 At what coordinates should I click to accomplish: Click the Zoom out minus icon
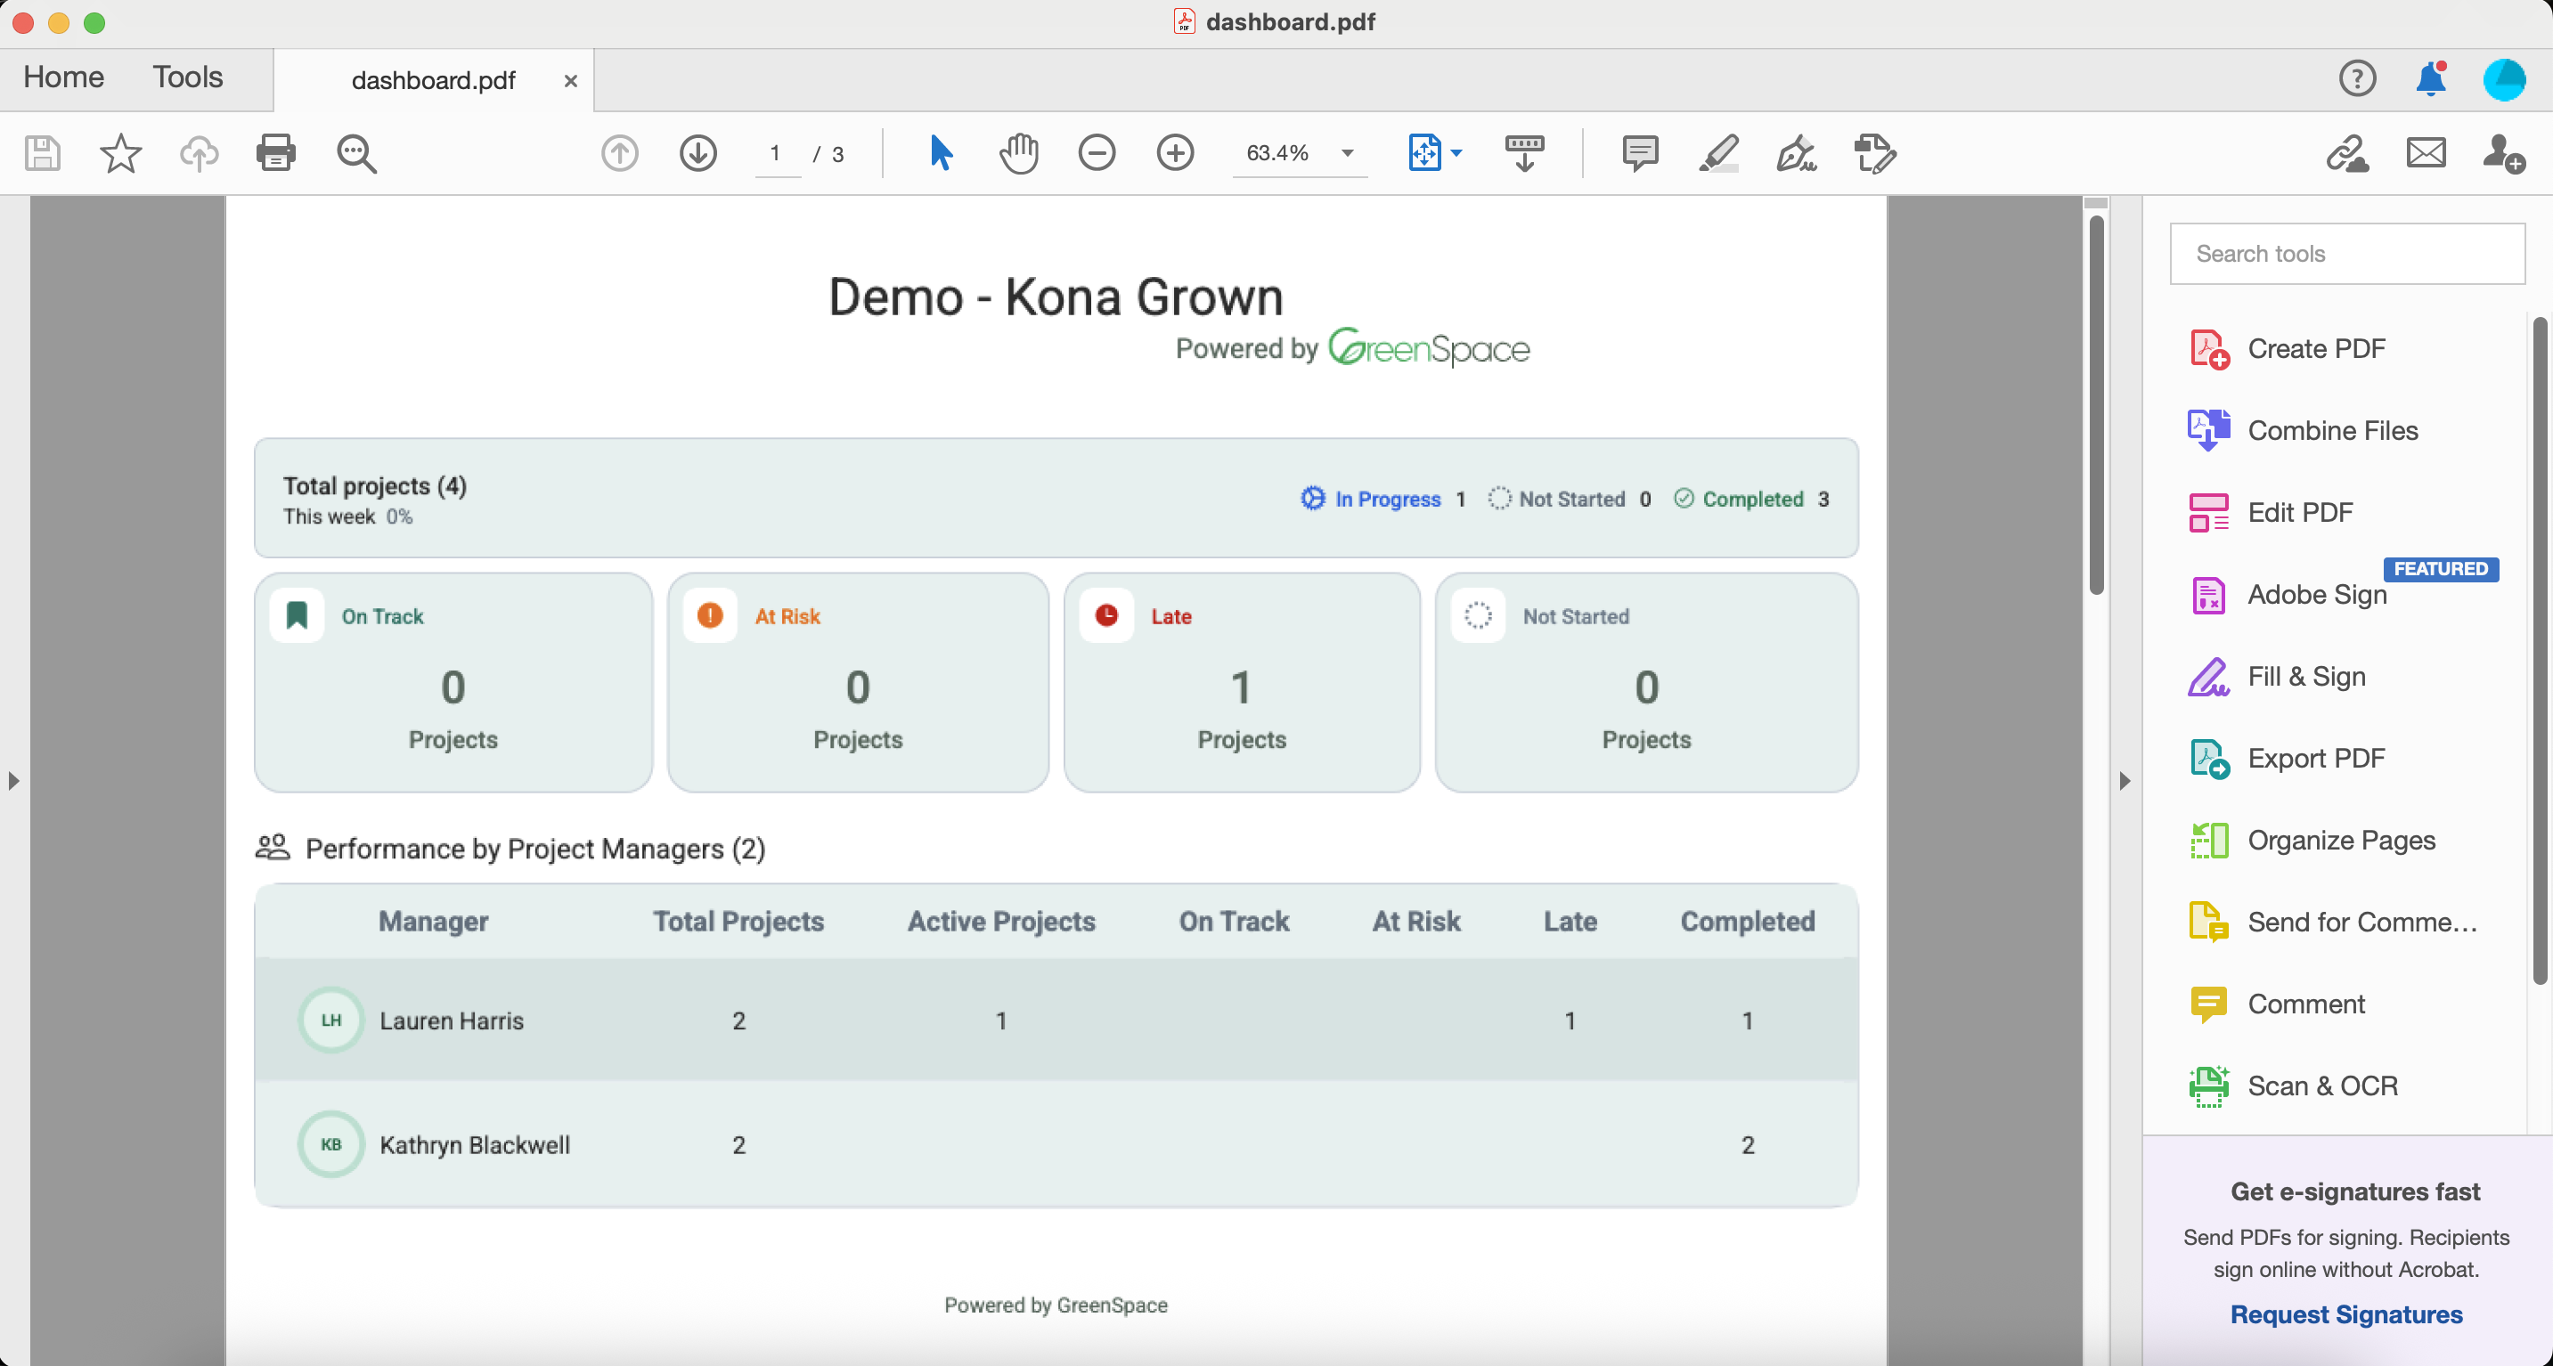coord(1097,153)
